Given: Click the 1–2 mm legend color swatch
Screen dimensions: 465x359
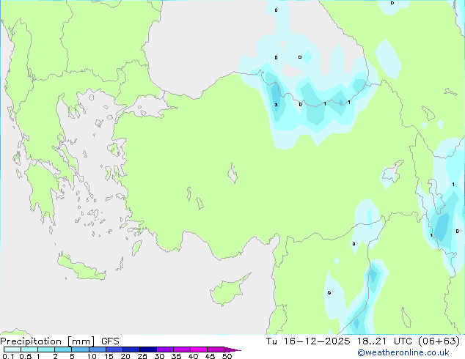Looking at the screenshot, I should (x=46, y=349).
